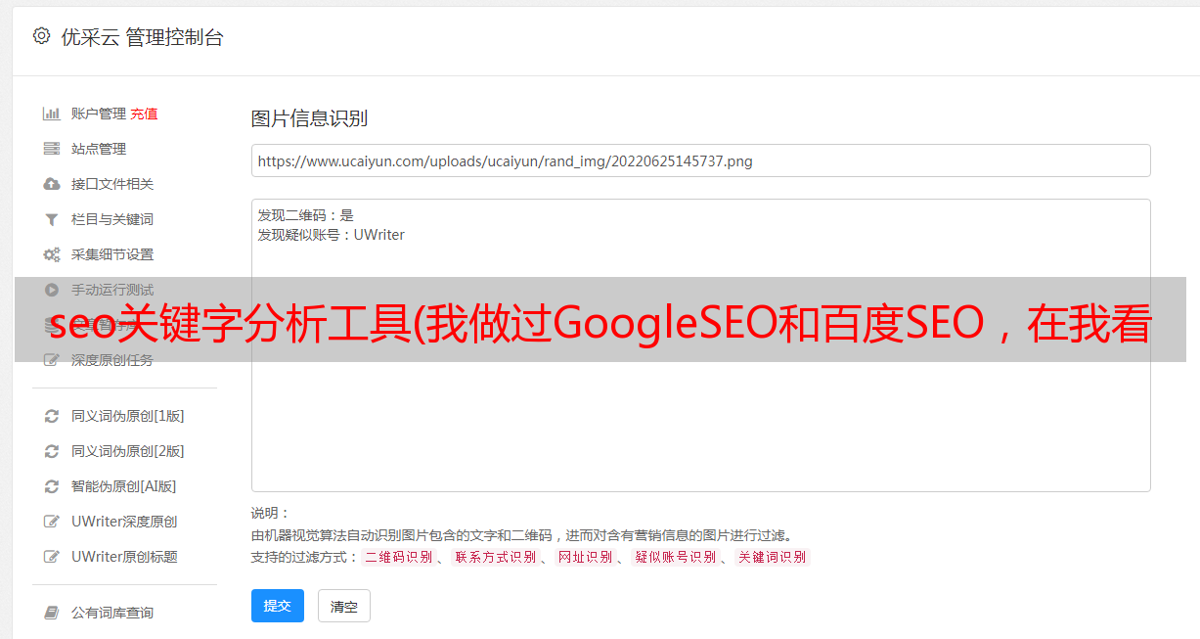Click the red 充值 link
1200x639 pixels.
[144, 114]
